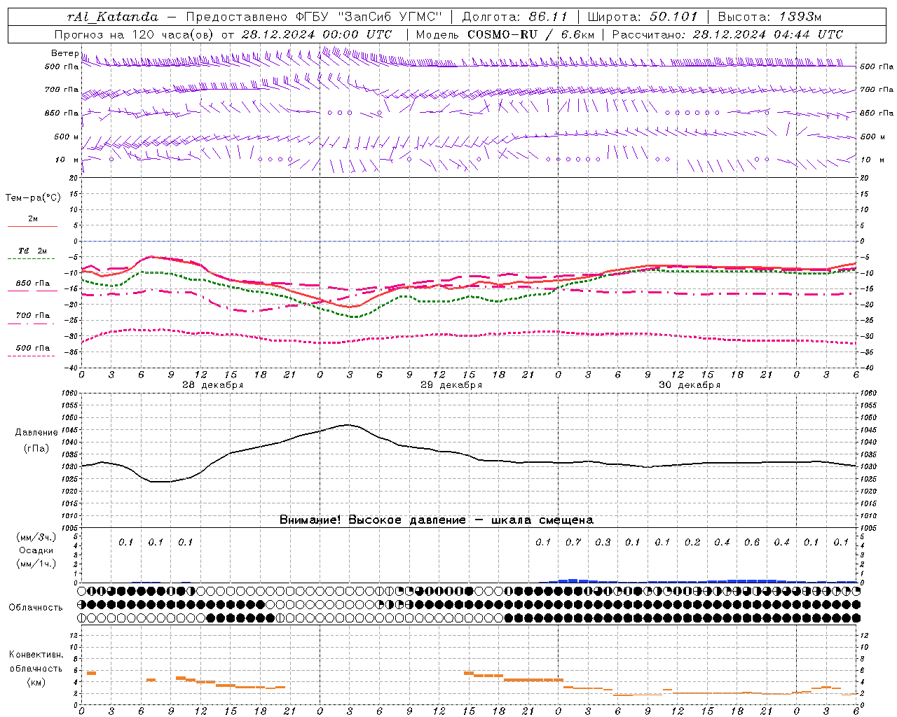Screen dimensions: 897x717
Task: Click the 0.7 precipitation amount value
Action: pos(573,542)
